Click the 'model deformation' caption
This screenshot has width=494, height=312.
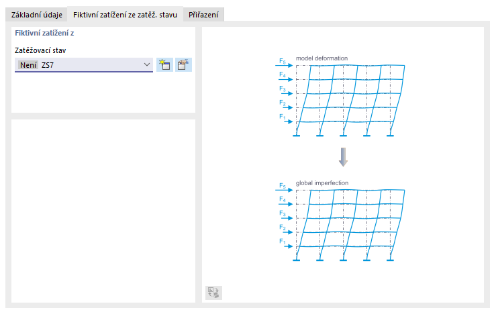tap(322, 58)
